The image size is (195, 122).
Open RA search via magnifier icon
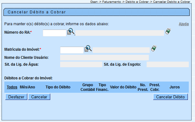71,31
